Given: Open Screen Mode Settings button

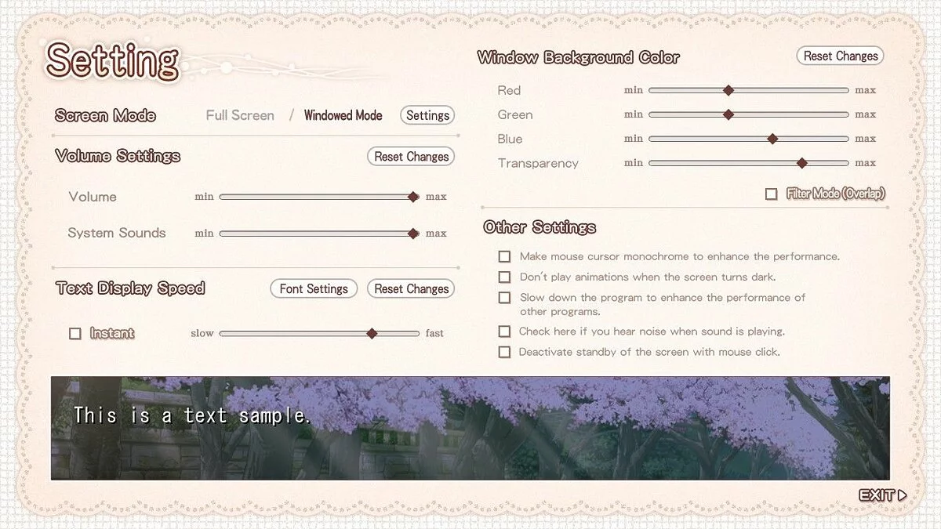Looking at the screenshot, I should point(427,115).
